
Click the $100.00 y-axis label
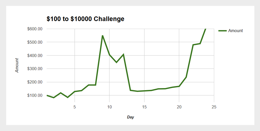pos(35,96)
